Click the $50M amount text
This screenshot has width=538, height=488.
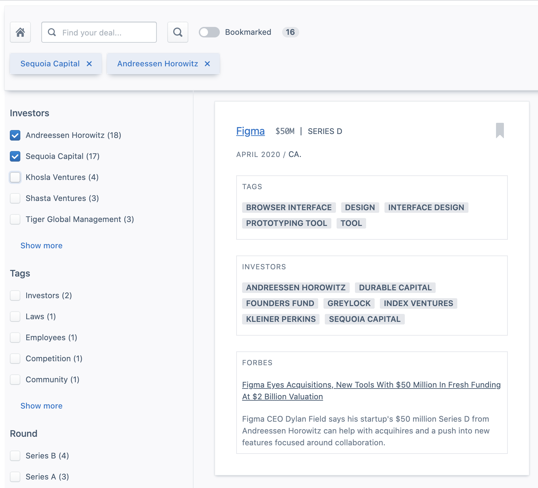click(285, 131)
